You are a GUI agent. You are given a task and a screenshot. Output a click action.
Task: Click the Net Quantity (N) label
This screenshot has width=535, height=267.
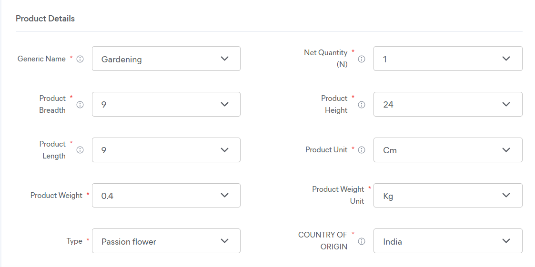tap(326, 59)
